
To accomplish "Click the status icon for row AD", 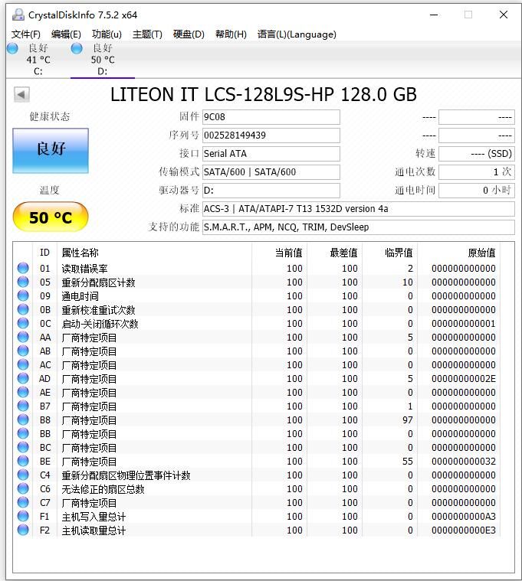I will click(x=23, y=378).
